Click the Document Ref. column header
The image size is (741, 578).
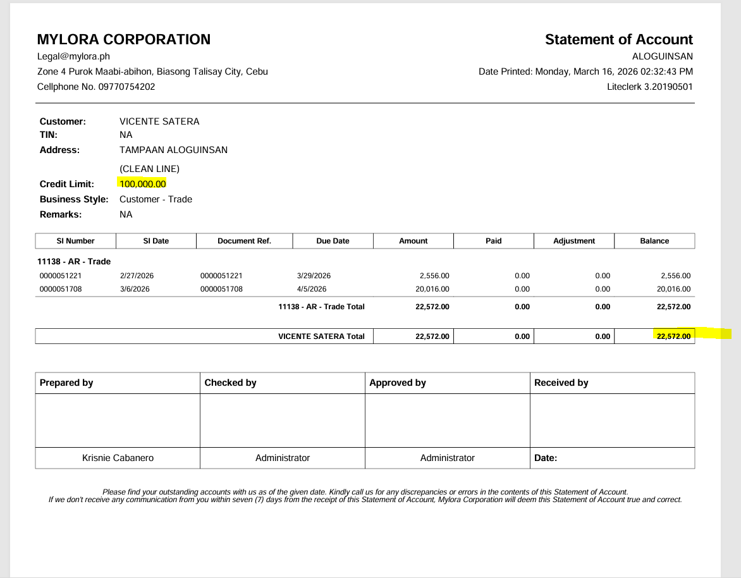pos(244,241)
